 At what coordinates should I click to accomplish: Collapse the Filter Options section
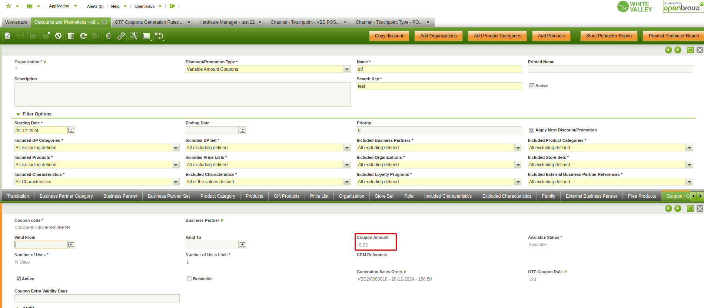[18, 114]
